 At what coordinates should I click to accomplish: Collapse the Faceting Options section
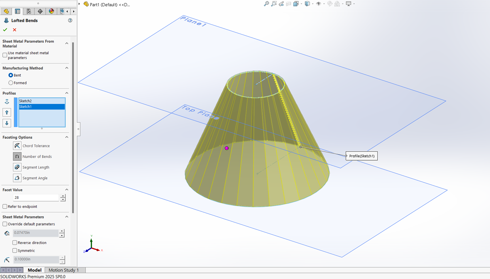coord(67,137)
